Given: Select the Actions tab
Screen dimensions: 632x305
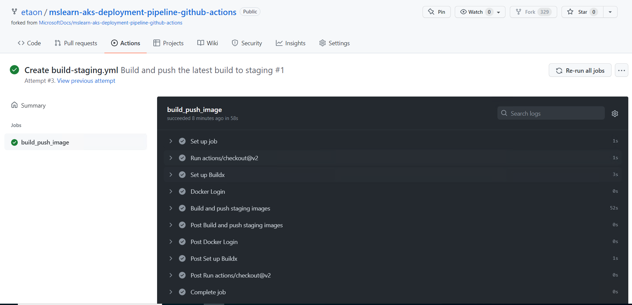Looking at the screenshot, I should pos(126,43).
